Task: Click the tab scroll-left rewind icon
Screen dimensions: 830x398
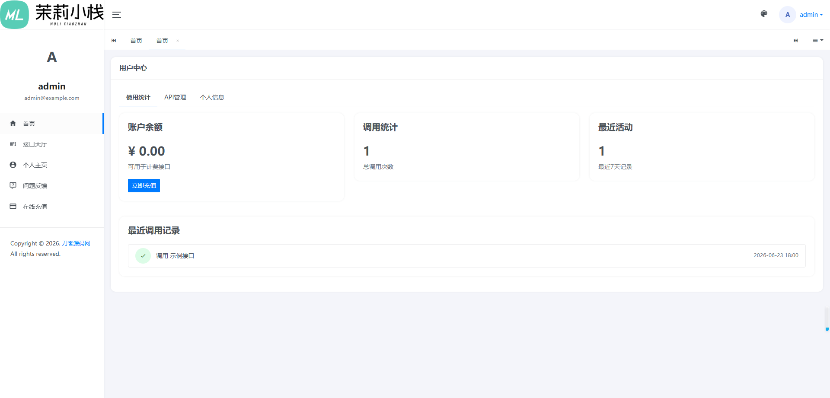Action: [x=114, y=41]
